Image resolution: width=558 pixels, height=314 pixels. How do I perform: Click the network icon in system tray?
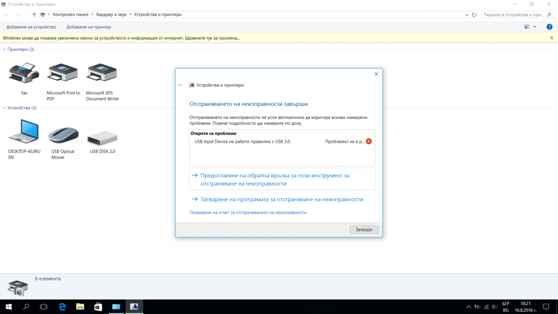pyautogui.click(x=486, y=307)
